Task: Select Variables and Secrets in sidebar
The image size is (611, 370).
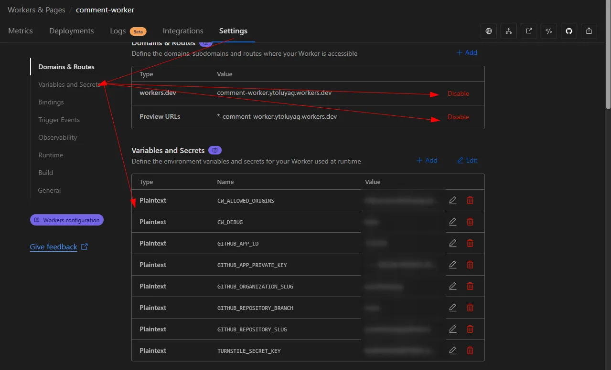Action: point(69,84)
